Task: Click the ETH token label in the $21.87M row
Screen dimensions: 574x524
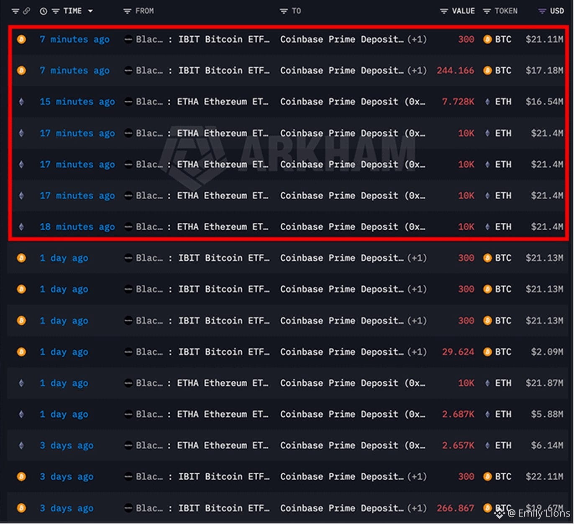Action: click(503, 383)
